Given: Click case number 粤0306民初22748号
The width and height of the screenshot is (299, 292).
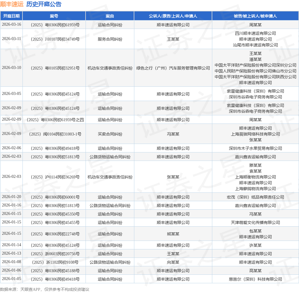Looking at the screenshot, I should click(55, 234).
